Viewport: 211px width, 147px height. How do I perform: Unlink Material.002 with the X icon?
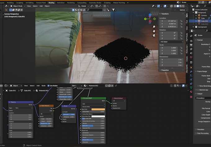tap(112, 85)
